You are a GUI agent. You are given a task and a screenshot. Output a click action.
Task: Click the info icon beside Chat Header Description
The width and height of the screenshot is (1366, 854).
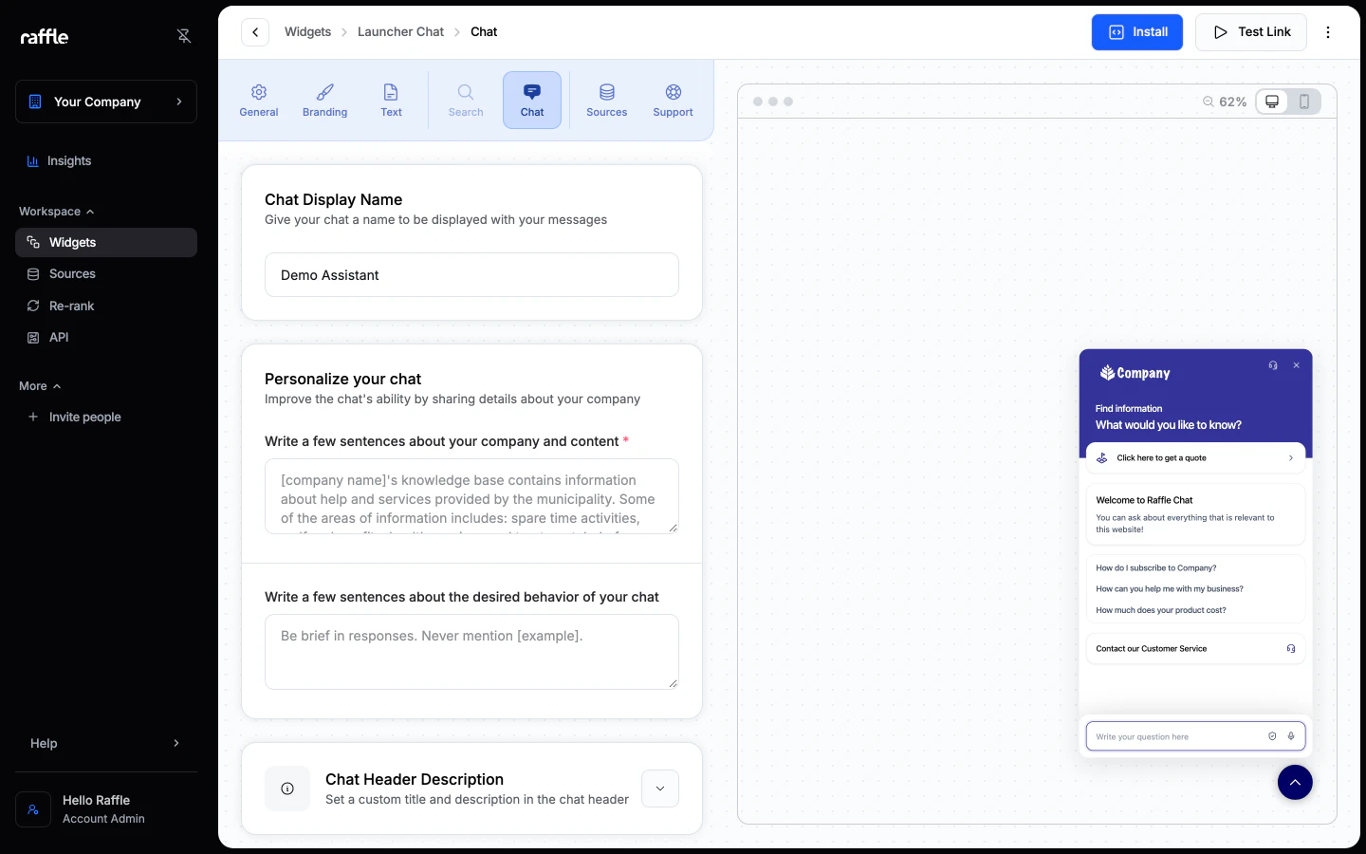coord(287,789)
